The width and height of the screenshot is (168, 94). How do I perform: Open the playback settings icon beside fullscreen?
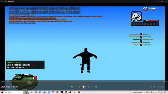coord(154,87)
